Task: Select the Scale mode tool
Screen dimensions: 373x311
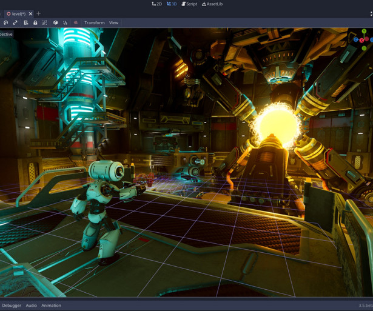Action: coord(15,22)
